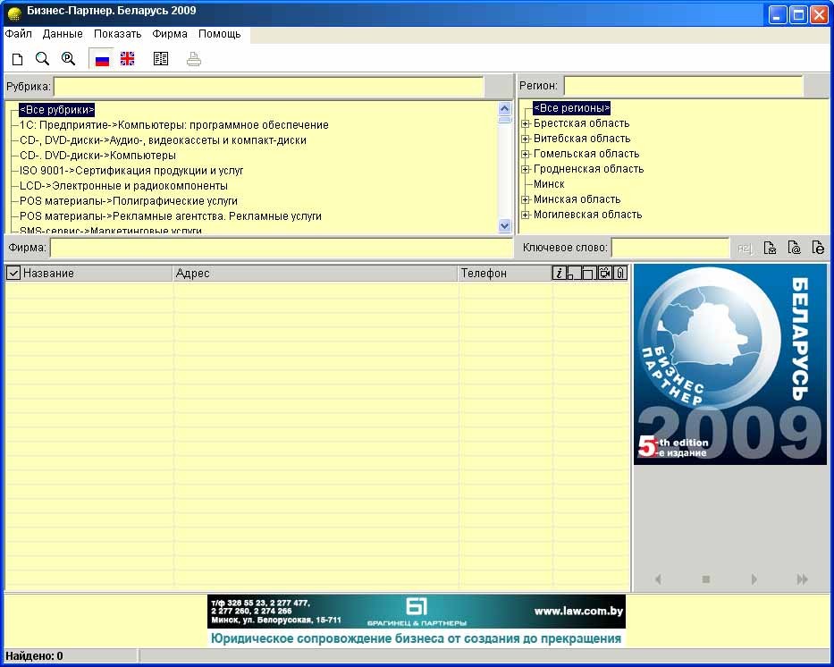Expand the Брестская область region node

[526, 124]
